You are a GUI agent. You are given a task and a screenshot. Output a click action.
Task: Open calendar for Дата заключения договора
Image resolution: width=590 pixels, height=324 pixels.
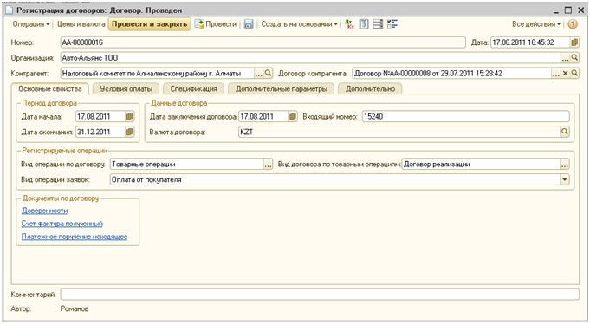tap(292, 117)
